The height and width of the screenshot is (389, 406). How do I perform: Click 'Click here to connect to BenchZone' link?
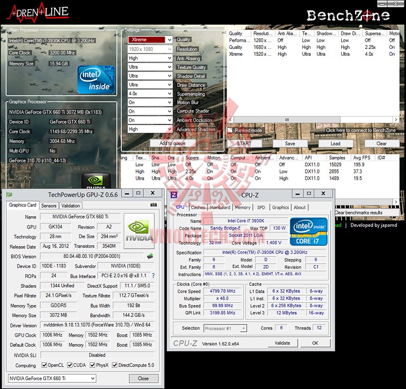[x=361, y=130]
